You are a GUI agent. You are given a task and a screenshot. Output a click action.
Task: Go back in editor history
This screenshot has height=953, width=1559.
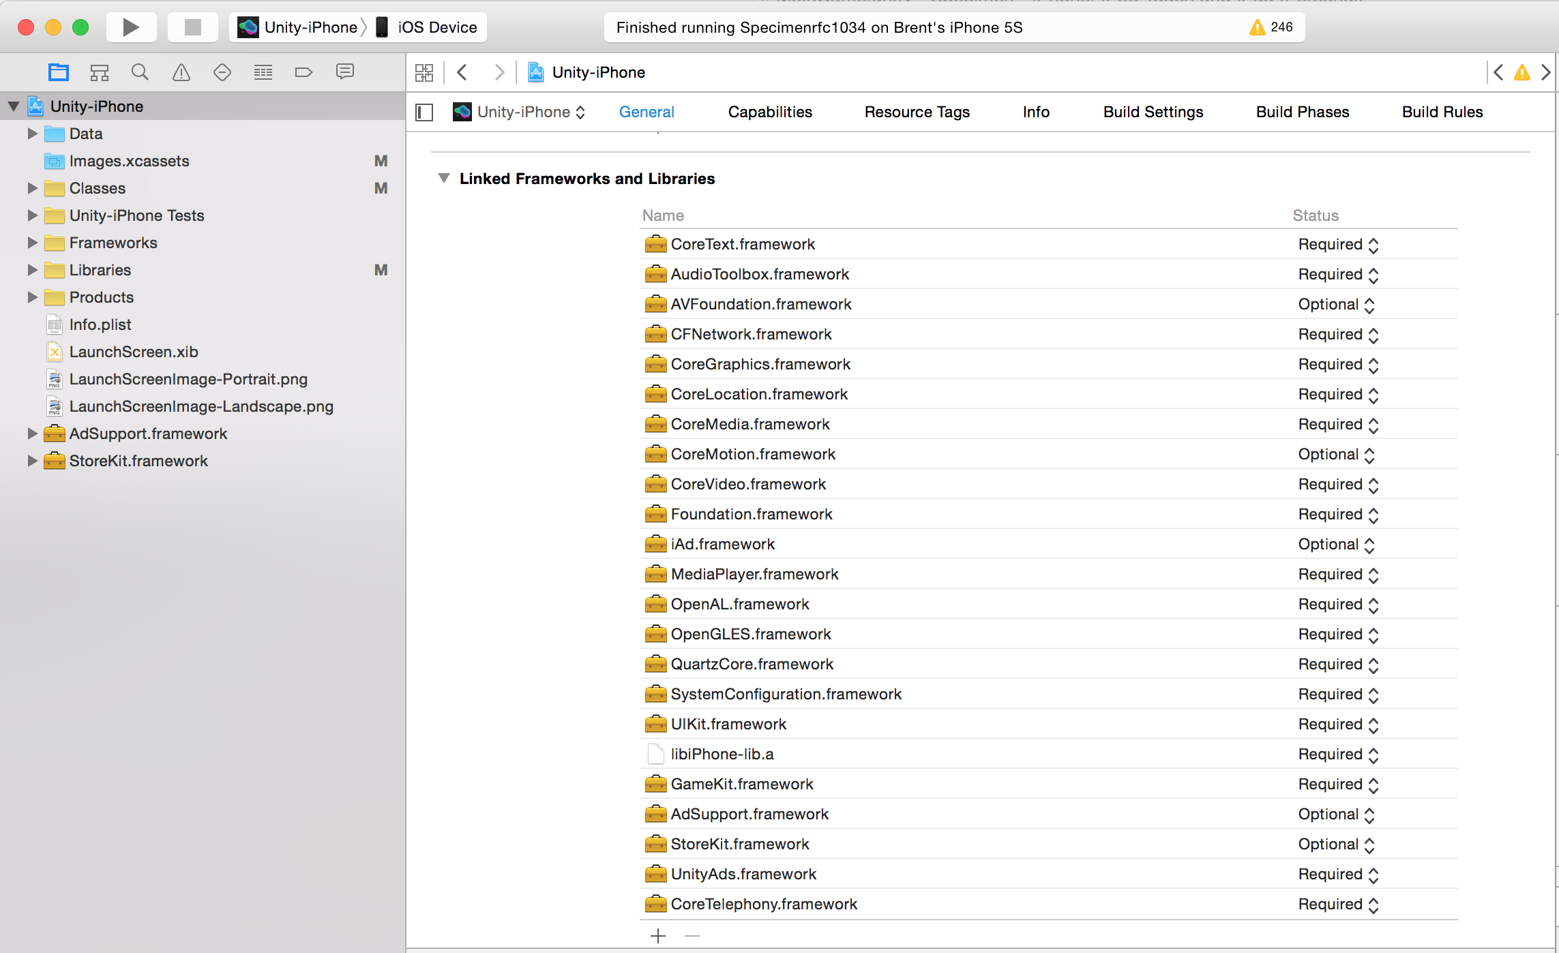(462, 72)
